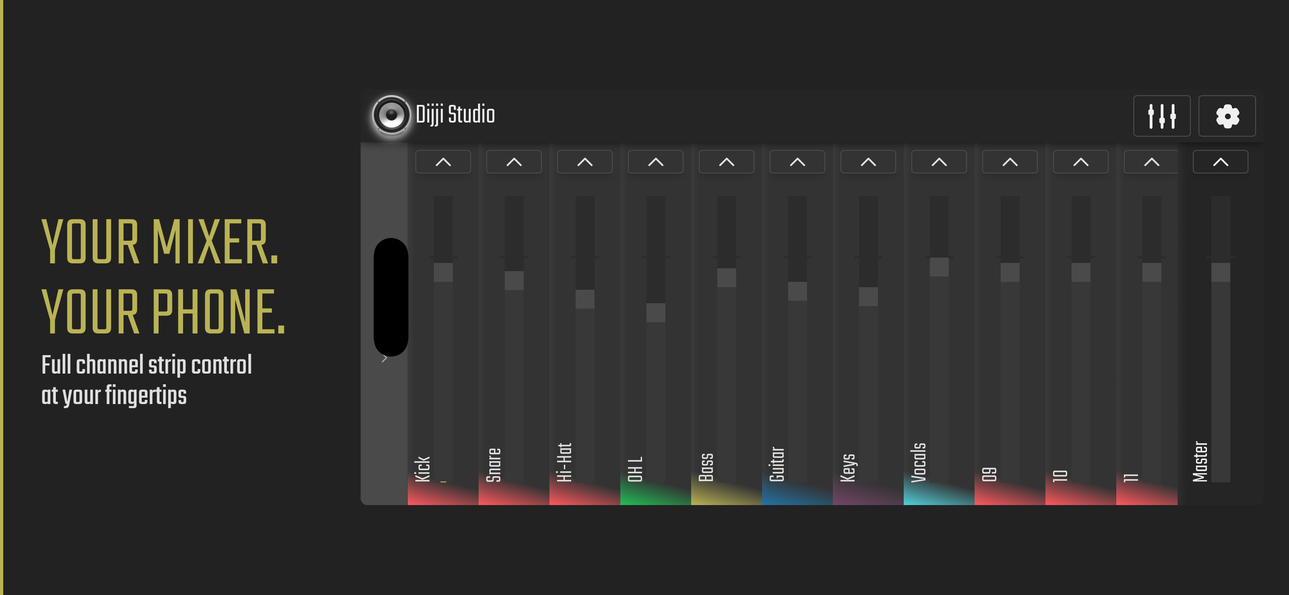Image resolution: width=1289 pixels, height=595 pixels.
Task: Select channel 09 label
Action: (x=991, y=473)
